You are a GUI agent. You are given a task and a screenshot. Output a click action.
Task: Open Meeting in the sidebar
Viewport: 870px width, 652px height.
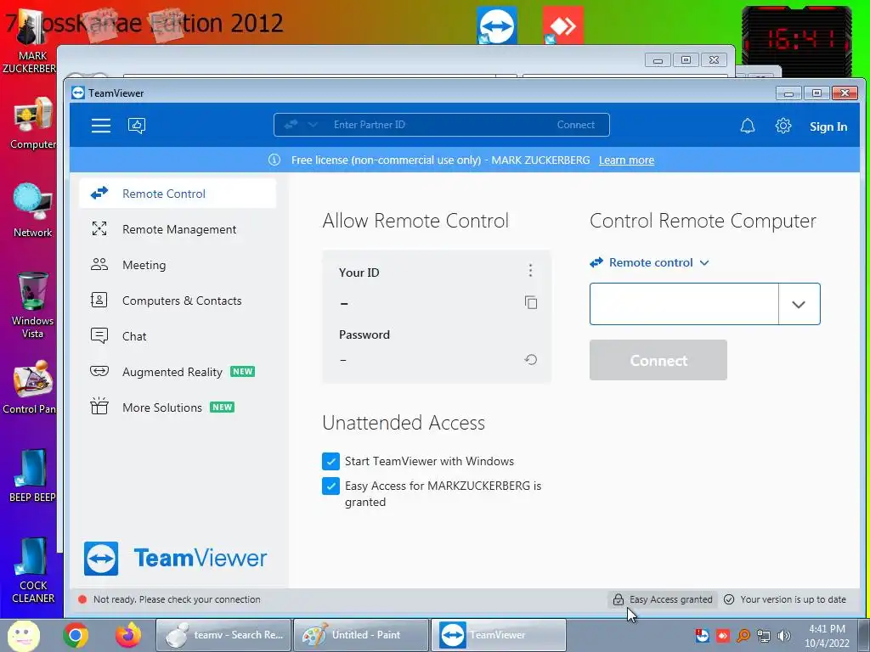[178, 265]
